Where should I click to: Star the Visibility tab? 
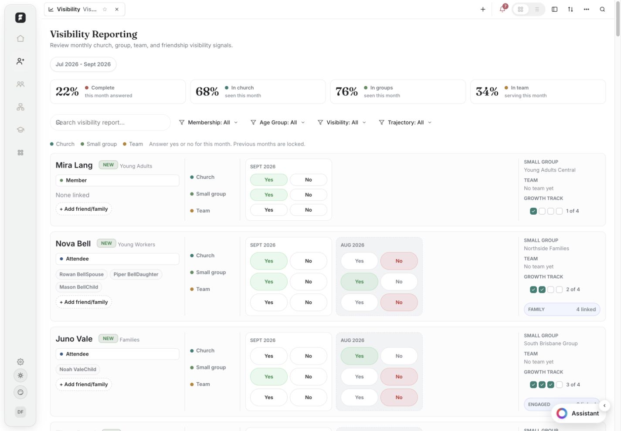(x=105, y=9)
